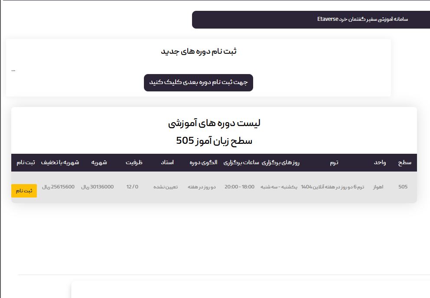Select the ظرفیت column header
Image resolution: width=430 pixels, height=298 pixels.
pos(134,162)
